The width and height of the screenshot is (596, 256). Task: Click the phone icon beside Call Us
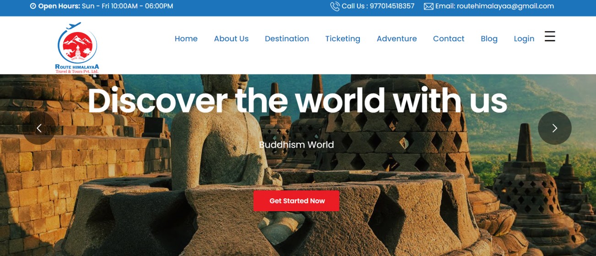click(335, 6)
